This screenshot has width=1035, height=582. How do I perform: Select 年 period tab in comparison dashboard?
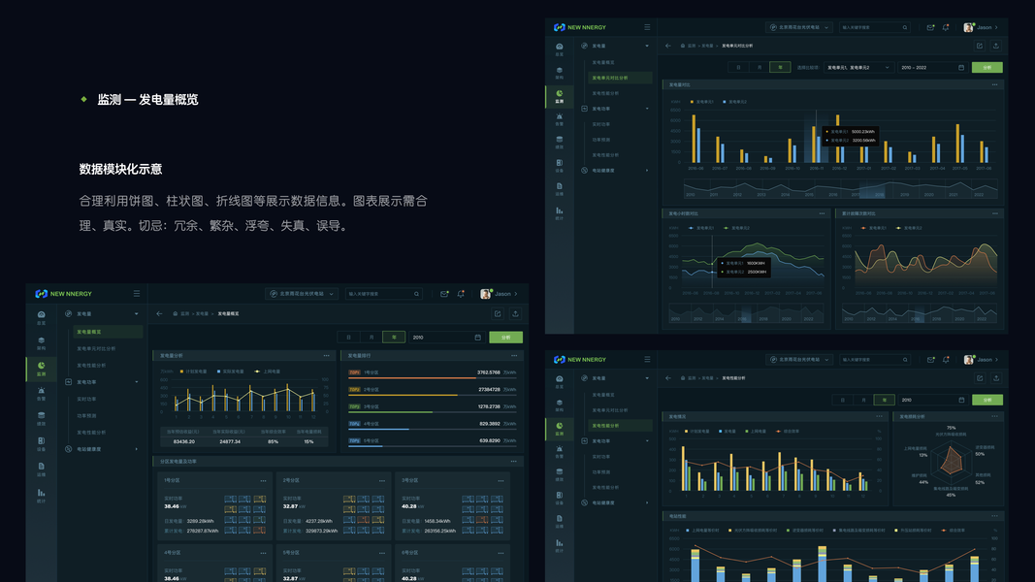point(780,67)
